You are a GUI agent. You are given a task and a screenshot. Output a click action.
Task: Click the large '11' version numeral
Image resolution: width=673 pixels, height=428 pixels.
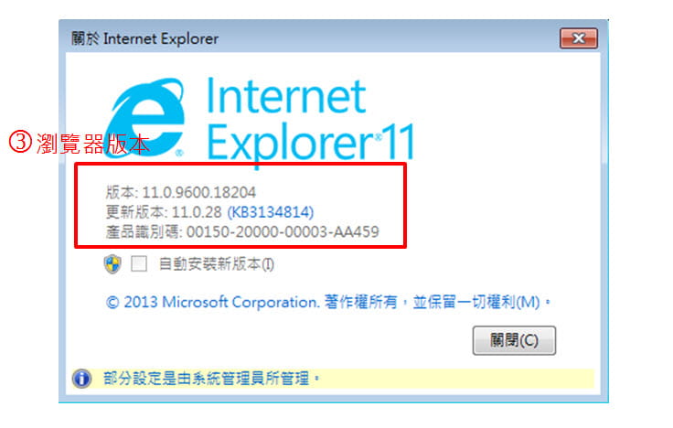point(399,142)
